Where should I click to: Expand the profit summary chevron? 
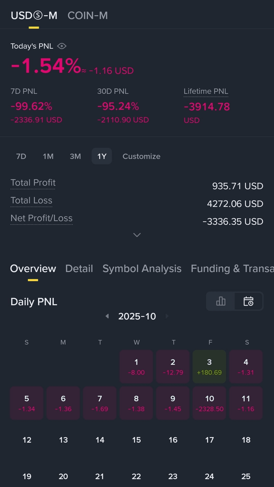click(x=137, y=235)
